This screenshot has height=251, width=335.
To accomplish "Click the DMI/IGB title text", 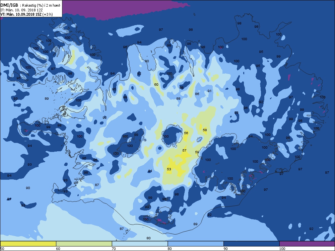I will [9, 5].
